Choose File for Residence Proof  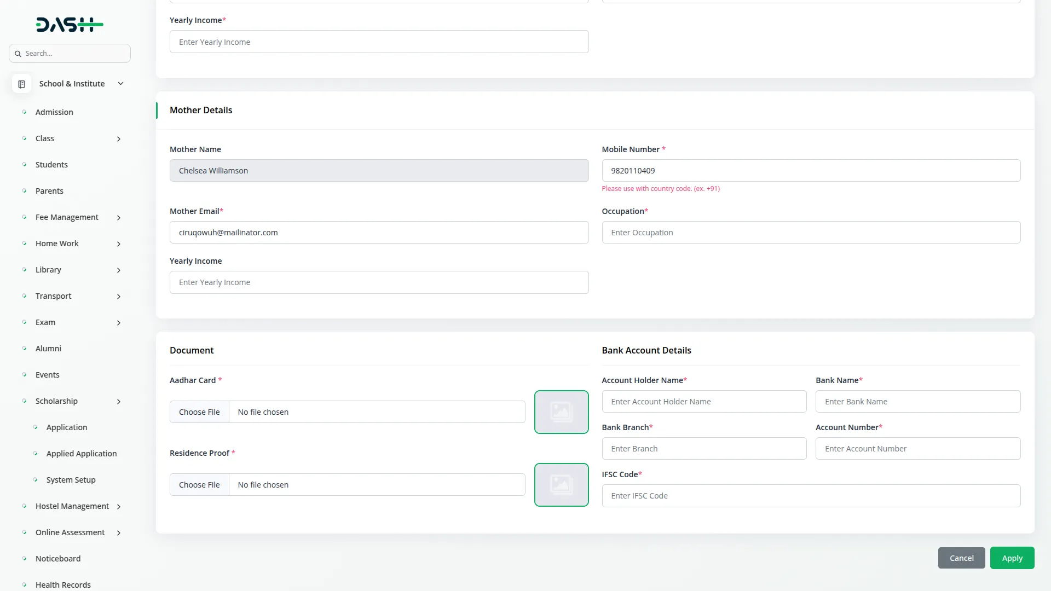point(199,485)
